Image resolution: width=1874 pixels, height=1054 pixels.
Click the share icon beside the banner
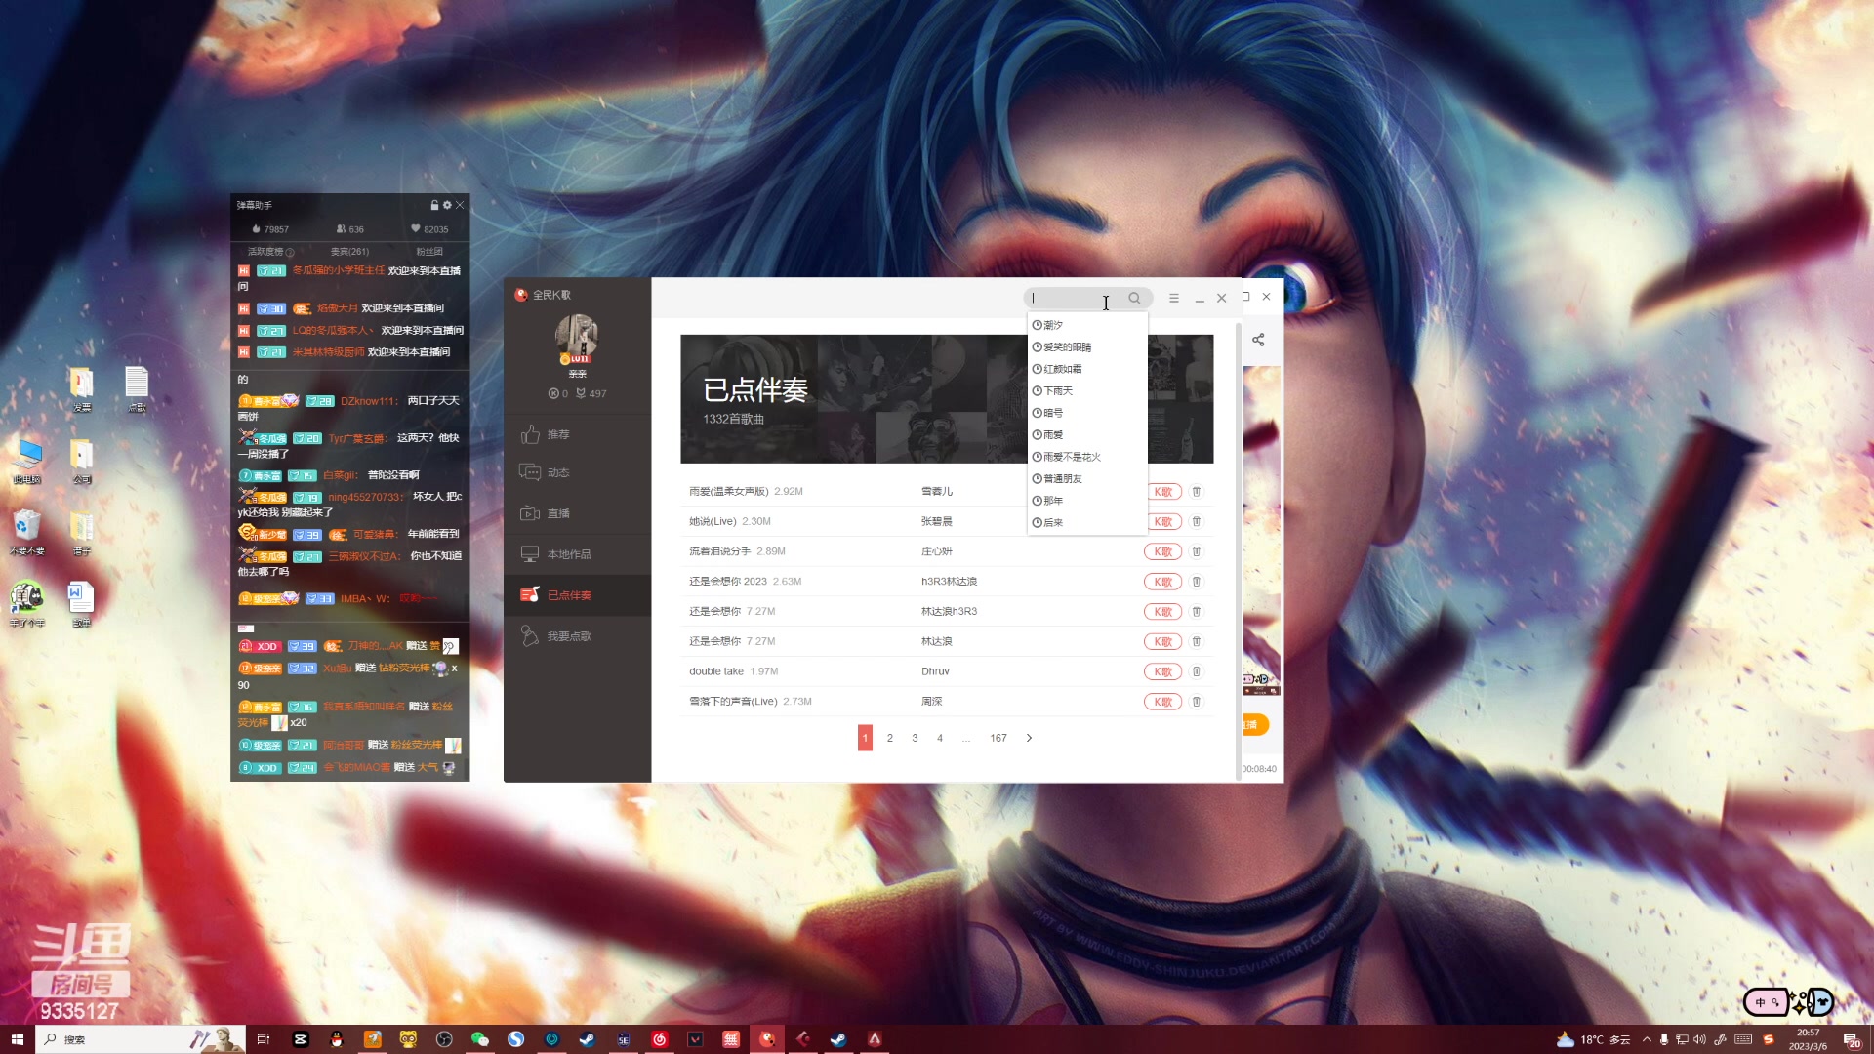click(x=1258, y=340)
